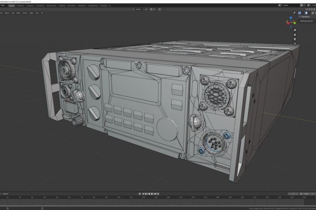Switch to the Shading workspace tab
Image resolution: width=316 pixels, height=210 pixels.
pyautogui.click(x=62, y=6)
